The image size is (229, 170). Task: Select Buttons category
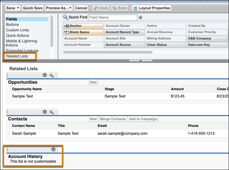[x=13, y=25]
